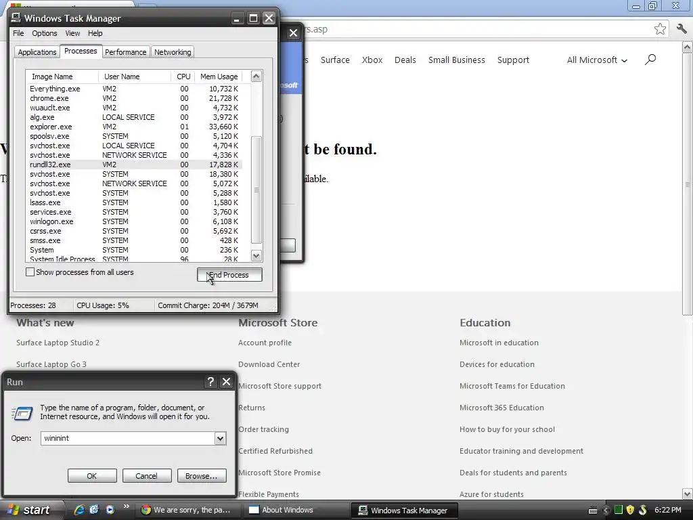Click the Run dialog program icon

22,414
